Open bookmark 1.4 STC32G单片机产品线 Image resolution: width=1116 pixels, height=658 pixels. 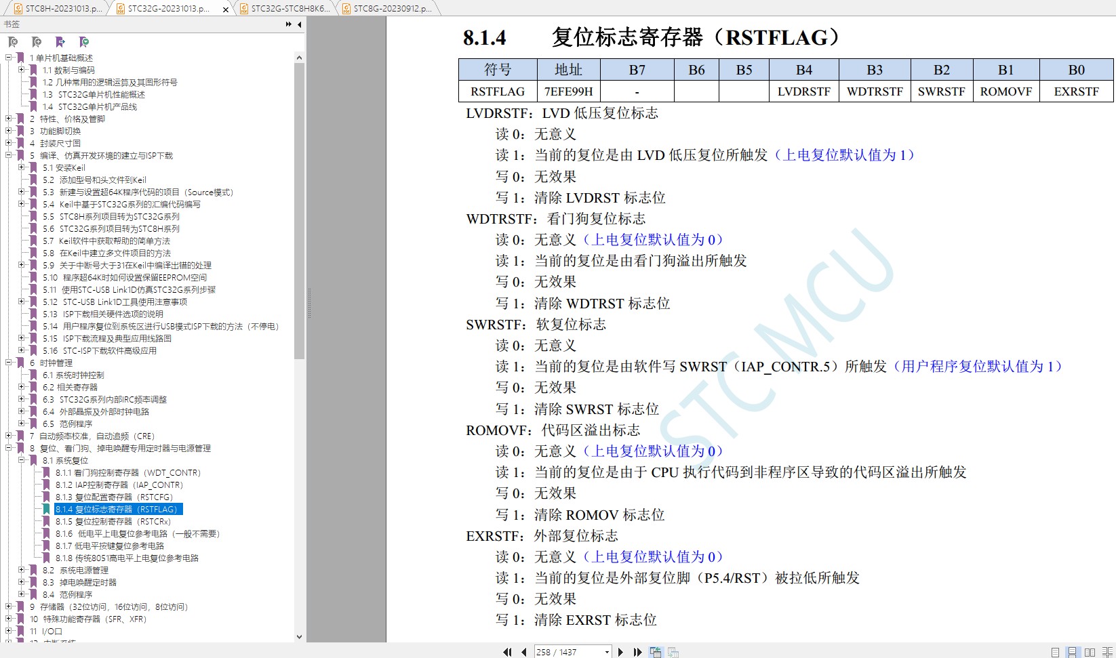pyautogui.click(x=89, y=107)
